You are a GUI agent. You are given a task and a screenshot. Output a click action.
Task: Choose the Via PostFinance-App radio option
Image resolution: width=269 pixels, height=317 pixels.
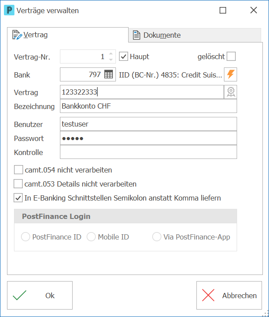[157, 236]
